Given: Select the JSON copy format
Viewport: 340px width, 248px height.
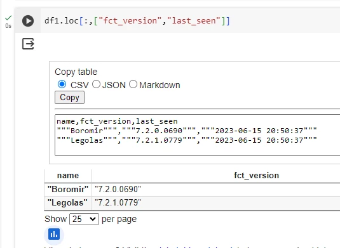Looking at the screenshot, I should [96, 84].
